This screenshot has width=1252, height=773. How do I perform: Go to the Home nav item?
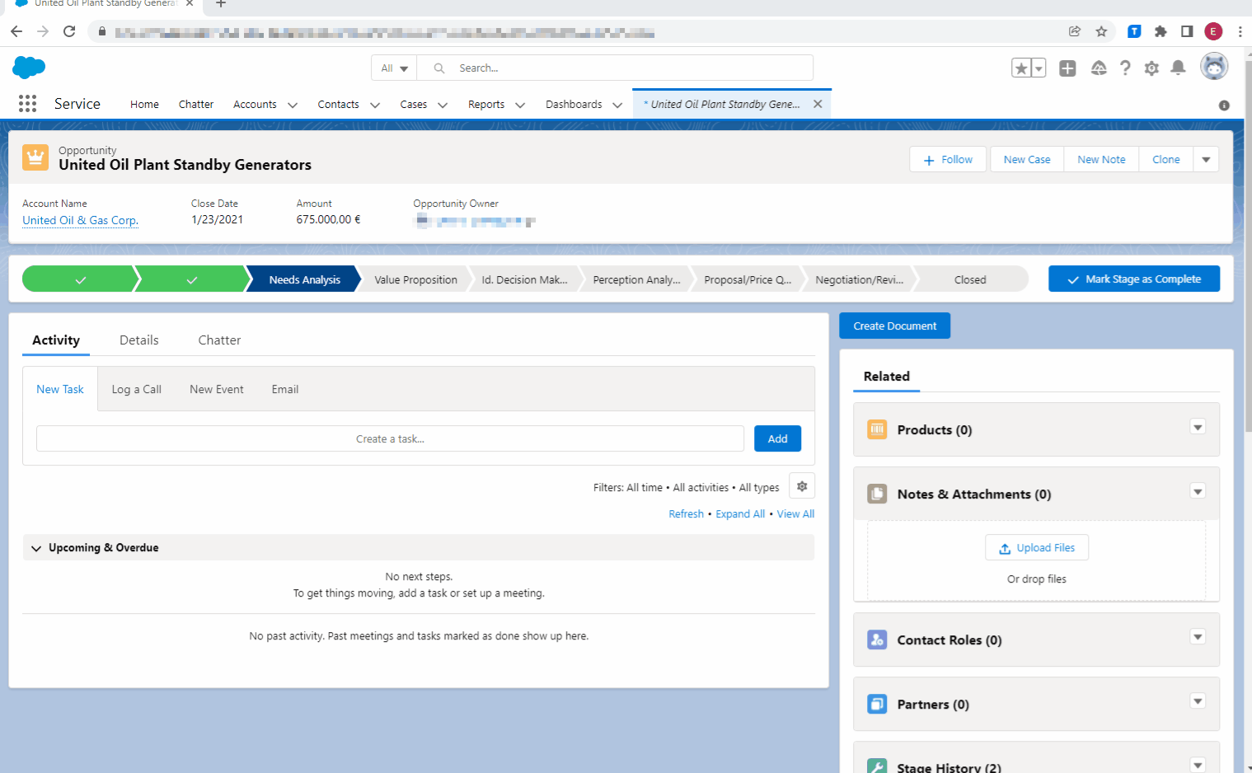point(144,105)
